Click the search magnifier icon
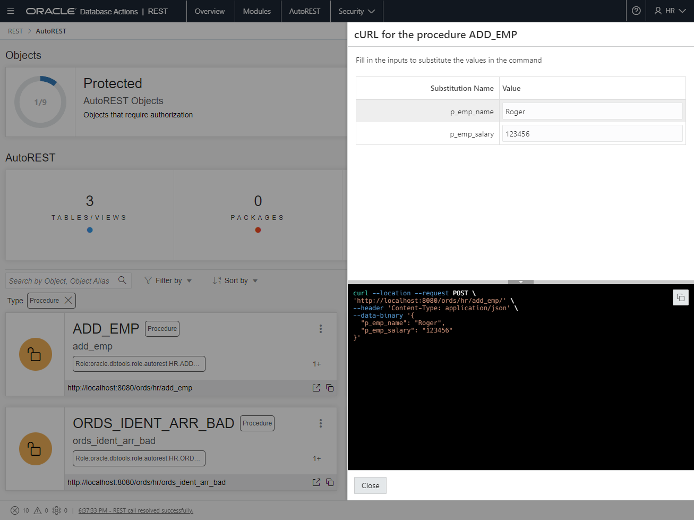The height and width of the screenshot is (520, 694). tap(122, 280)
